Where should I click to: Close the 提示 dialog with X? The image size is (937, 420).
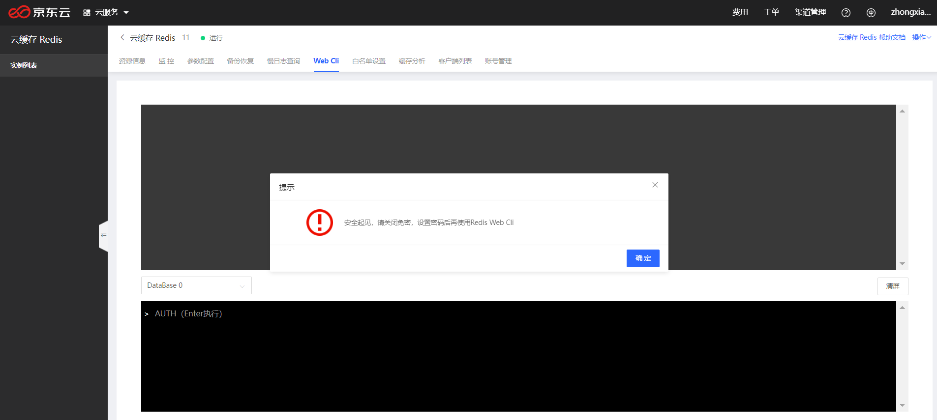coord(655,185)
